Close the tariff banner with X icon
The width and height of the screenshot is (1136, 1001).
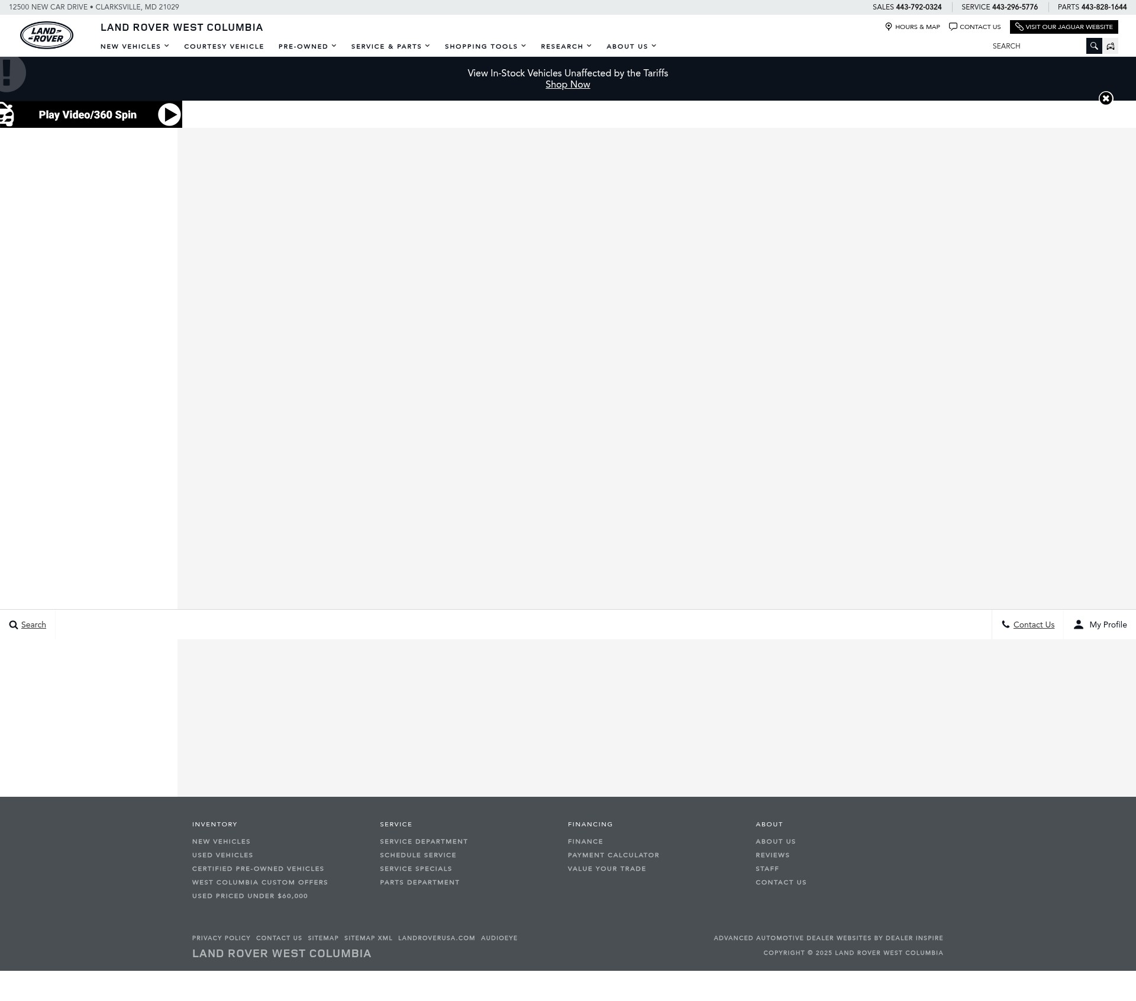pyautogui.click(x=1106, y=98)
